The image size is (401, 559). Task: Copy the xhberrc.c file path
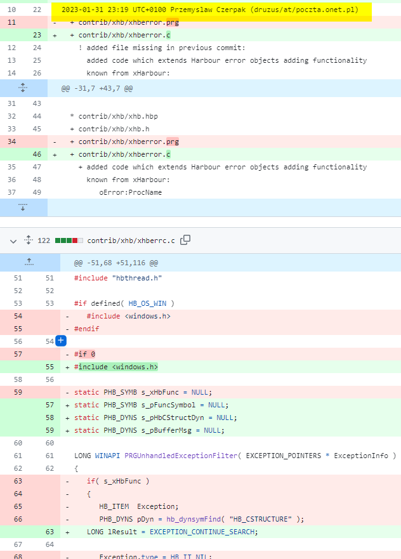185,240
